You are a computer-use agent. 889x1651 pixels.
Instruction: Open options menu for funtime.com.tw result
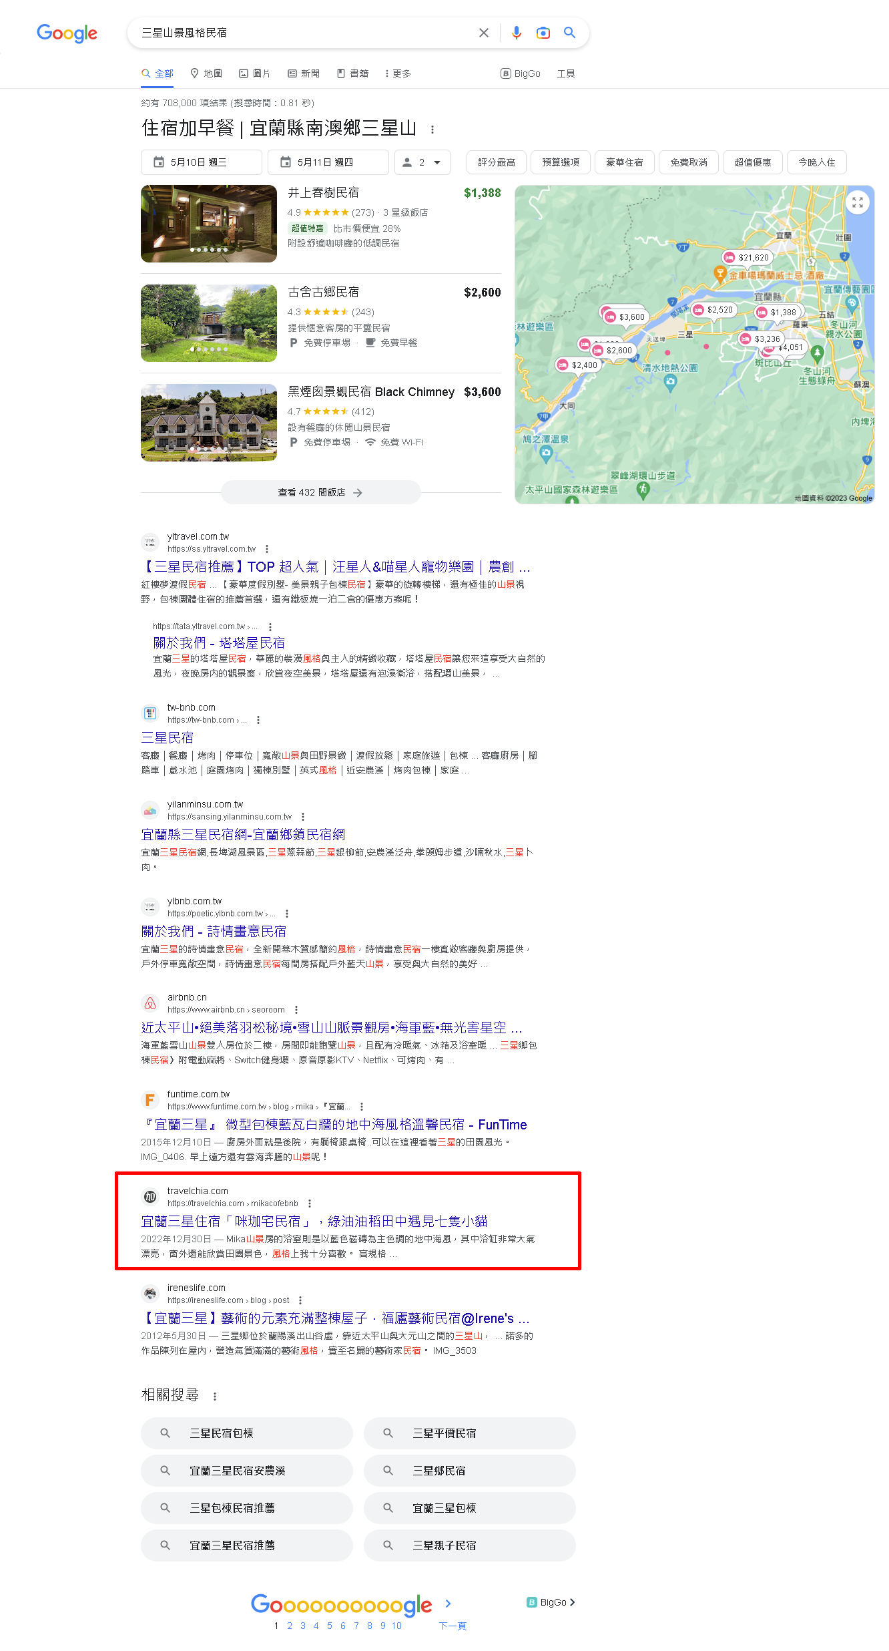362,1107
